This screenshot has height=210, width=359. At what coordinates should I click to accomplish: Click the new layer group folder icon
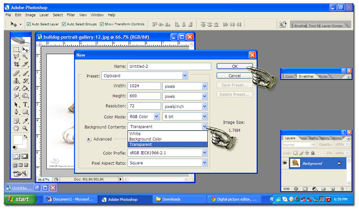pos(324,189)
